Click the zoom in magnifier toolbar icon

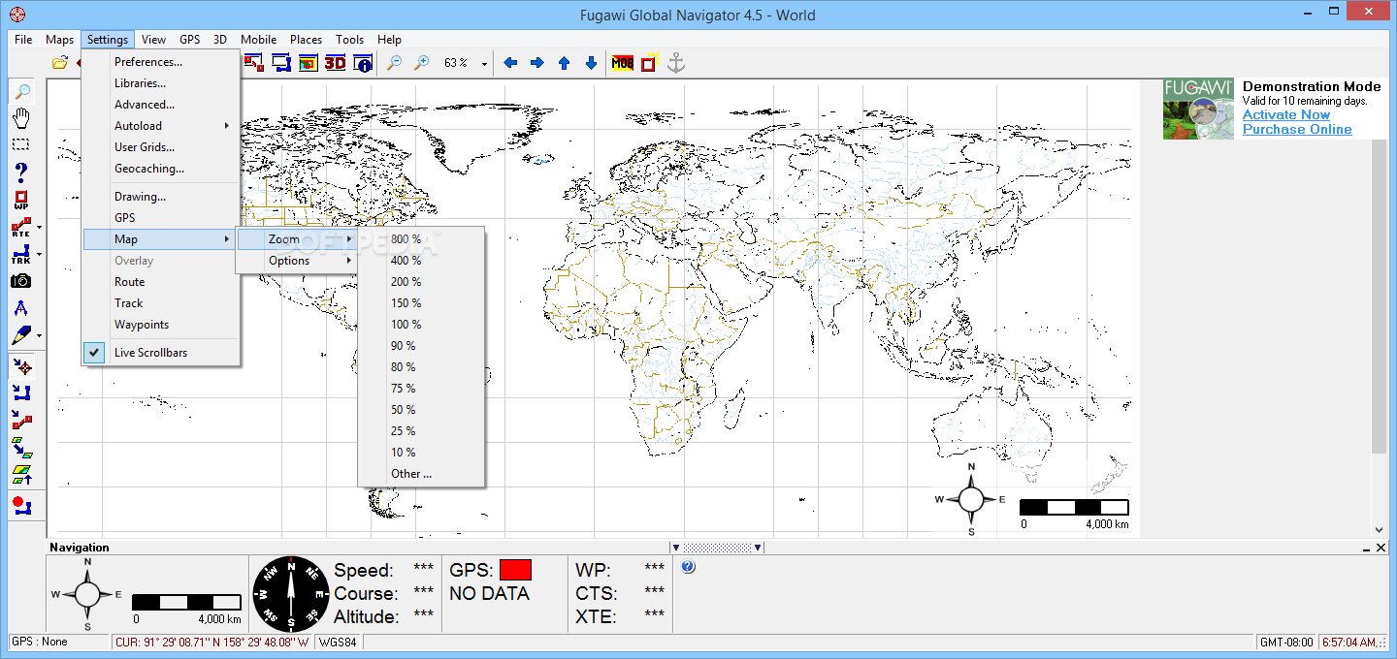click(421, 63)
